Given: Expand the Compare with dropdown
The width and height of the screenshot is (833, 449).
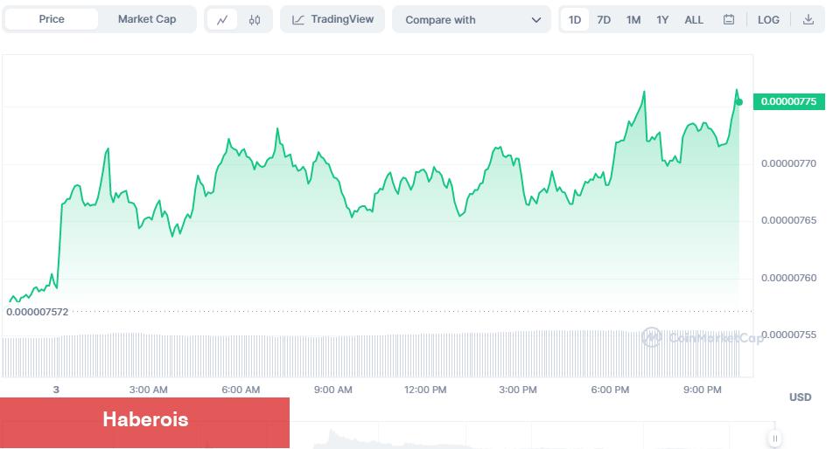Looking at the screenshot, I should (472, 19).
